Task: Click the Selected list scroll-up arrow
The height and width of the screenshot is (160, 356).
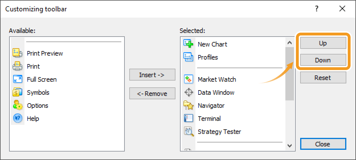Action: click(290, 43)
